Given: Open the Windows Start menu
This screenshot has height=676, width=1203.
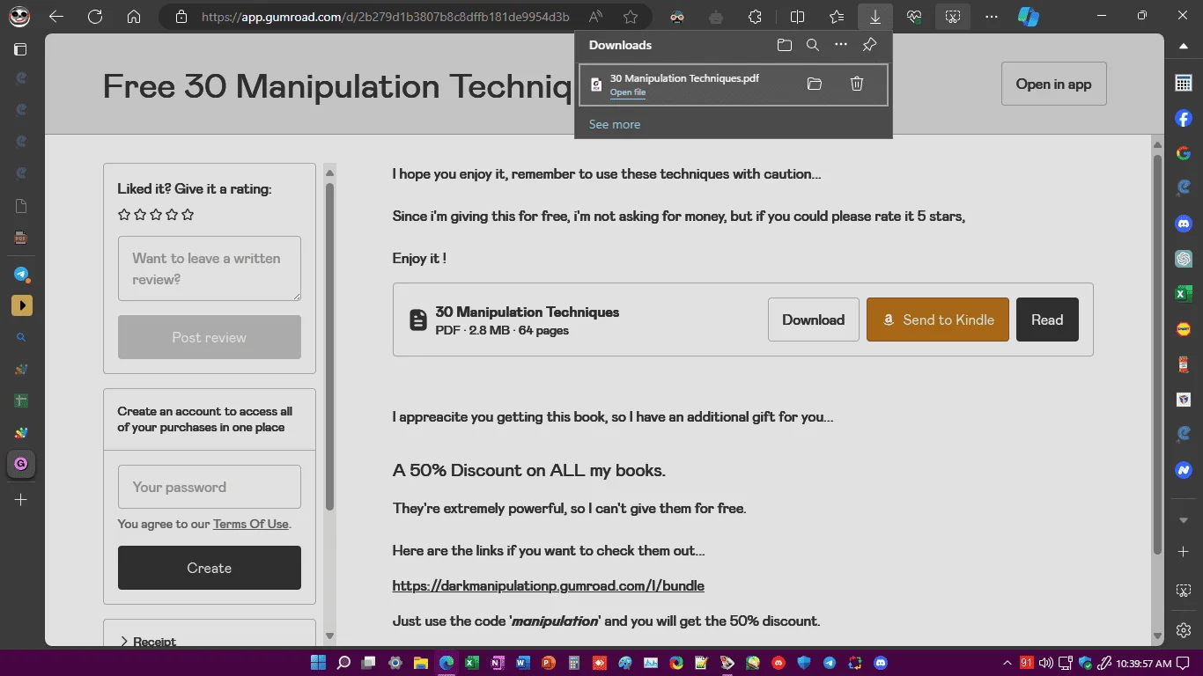Looking at the screenshot, I should 318,663.
